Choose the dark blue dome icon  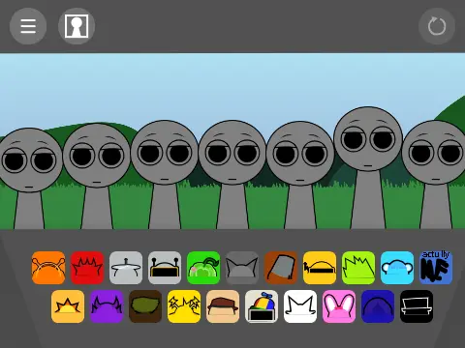tap(378, 306)
